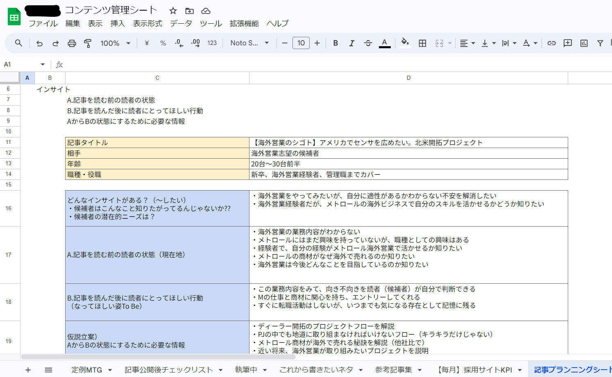Increase font size with plus

tap(317, 43)
